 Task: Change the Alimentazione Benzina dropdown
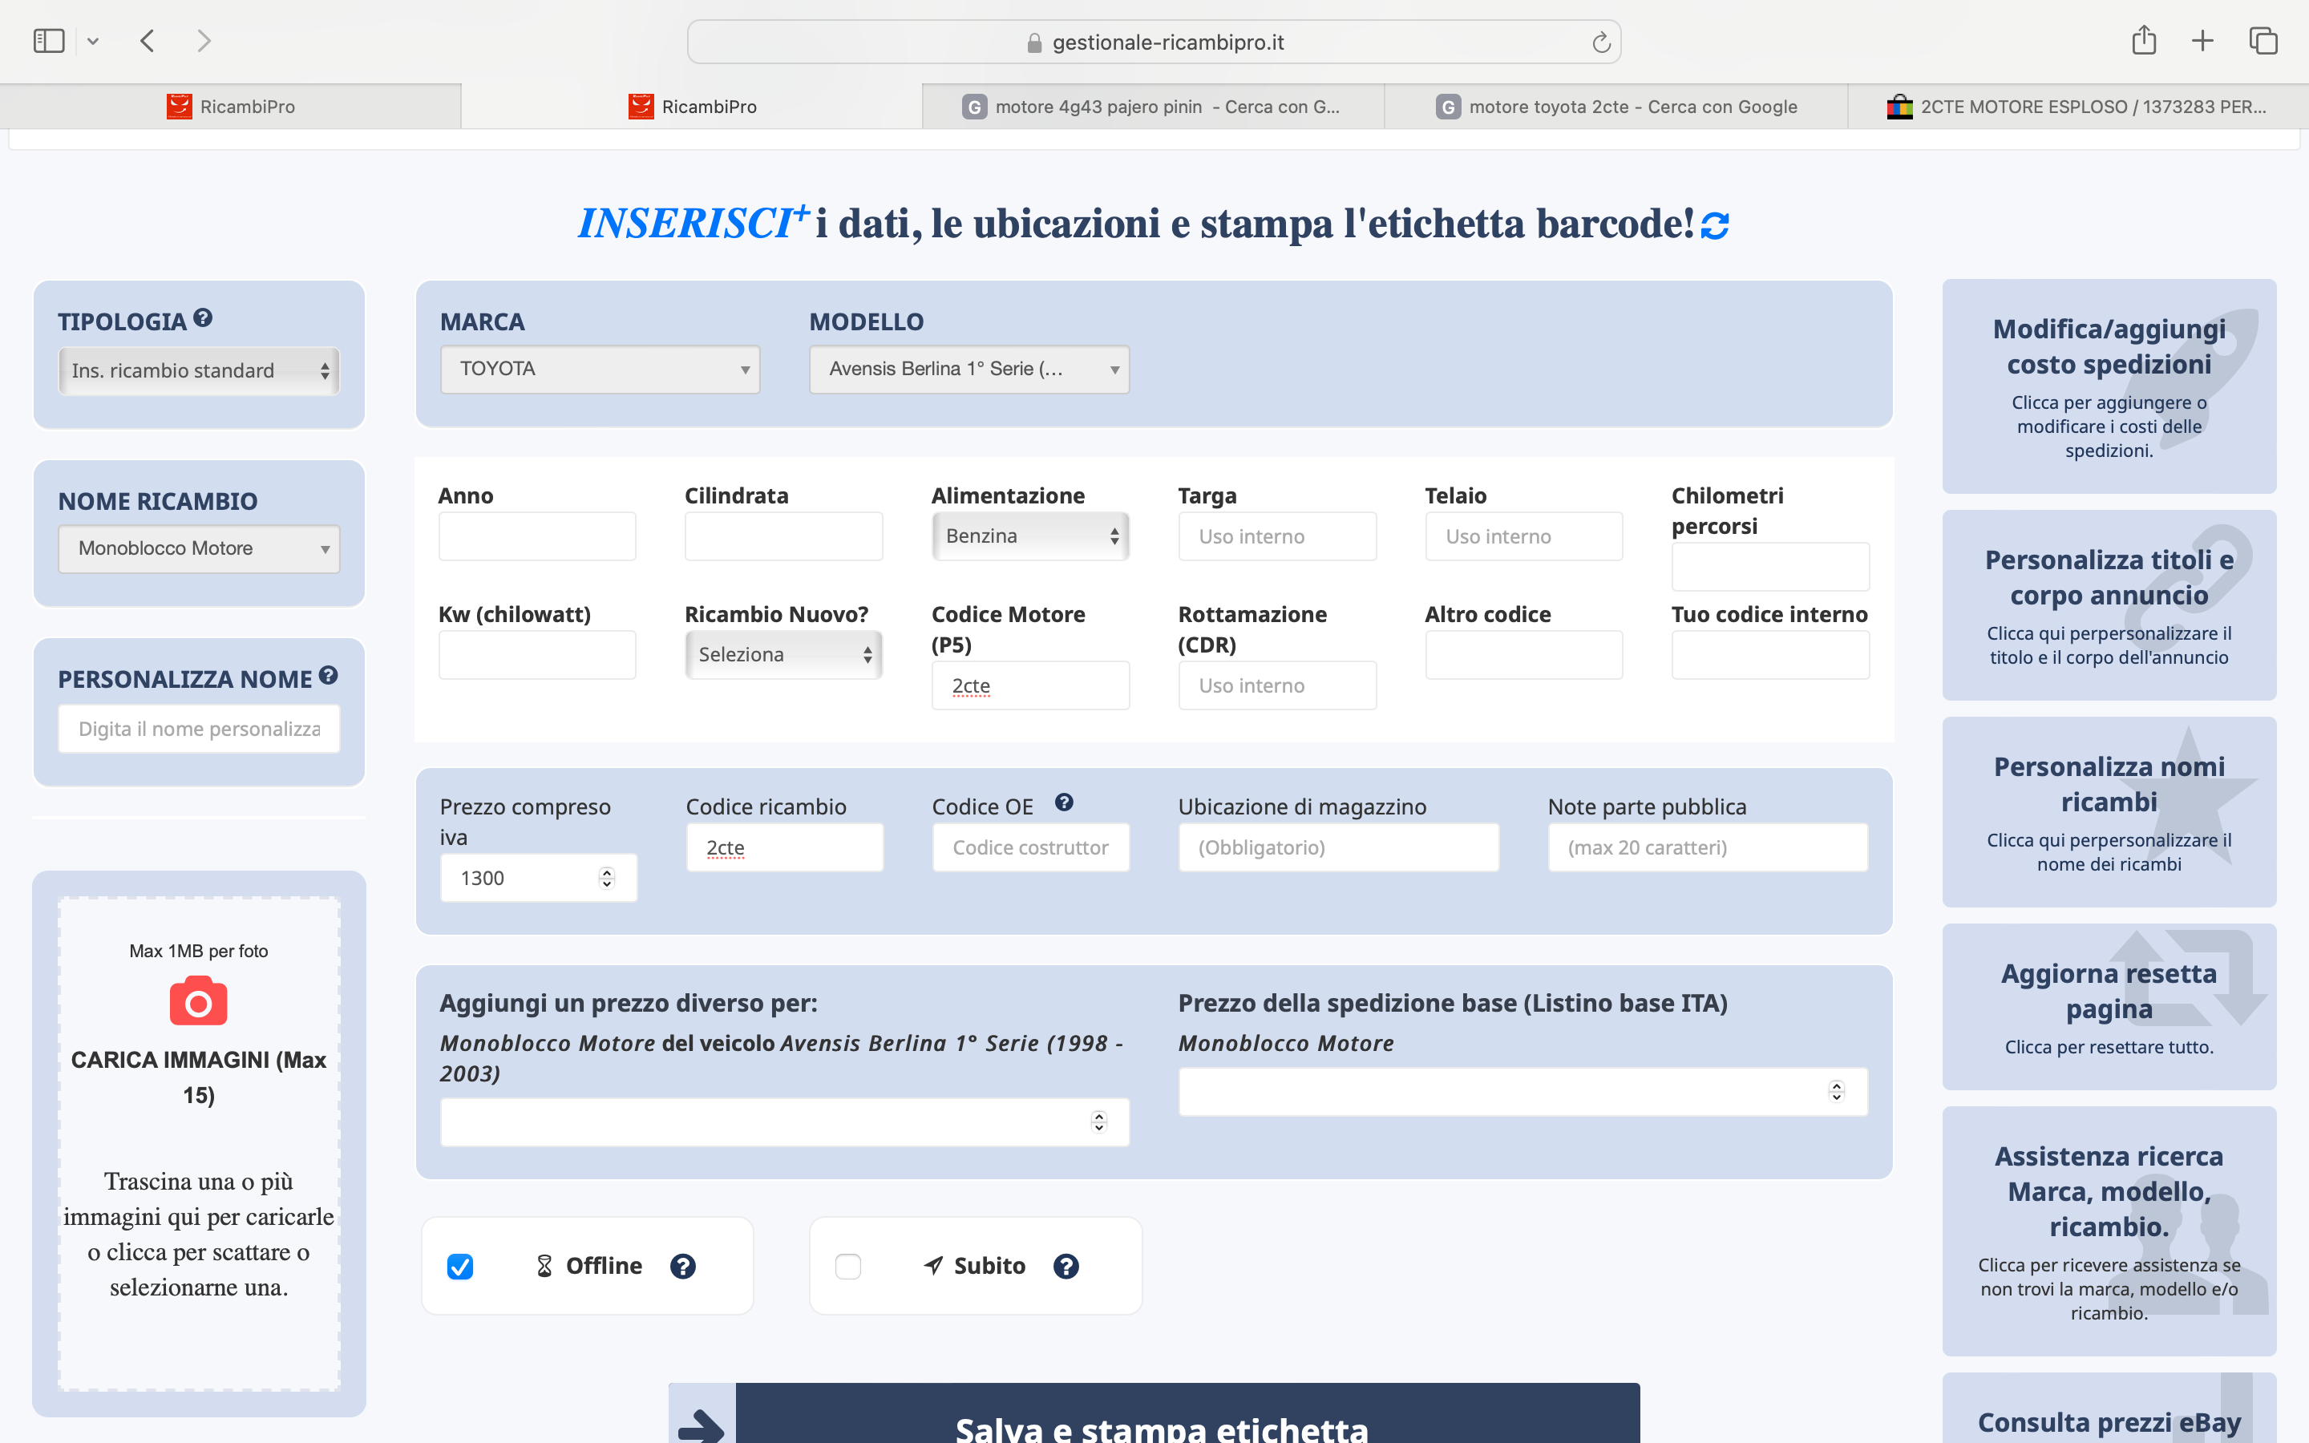point(1030,536)
